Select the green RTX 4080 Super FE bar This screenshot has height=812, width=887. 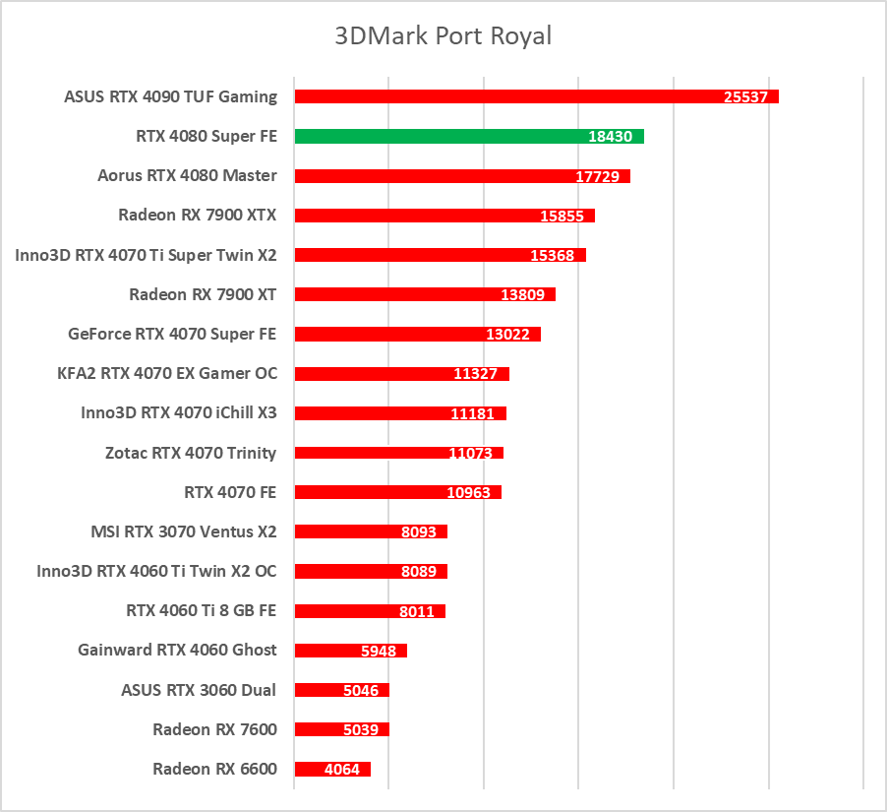point(433,136)
